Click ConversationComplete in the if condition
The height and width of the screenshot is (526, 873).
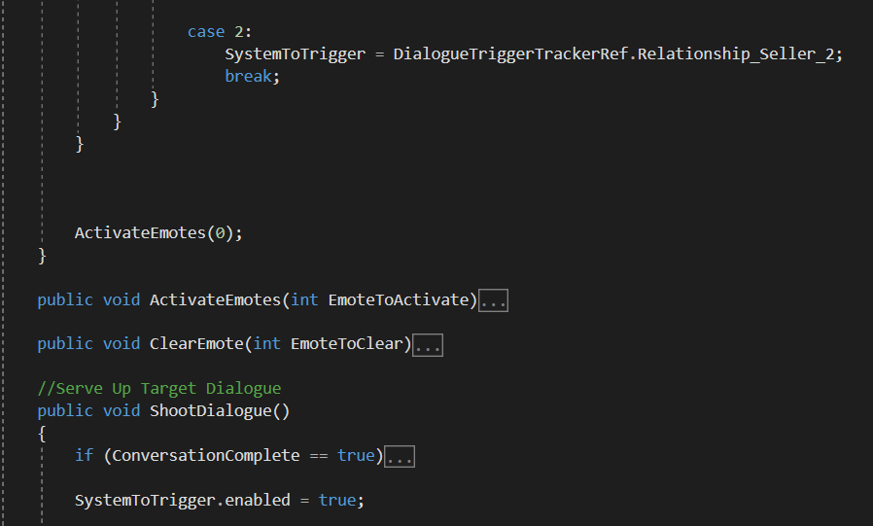pos(206,455)
